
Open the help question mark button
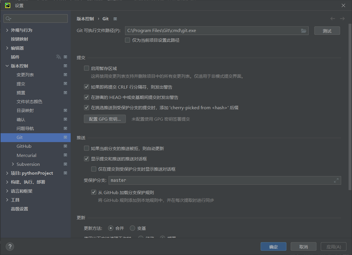pyautogui.click(x=10, y=246)
